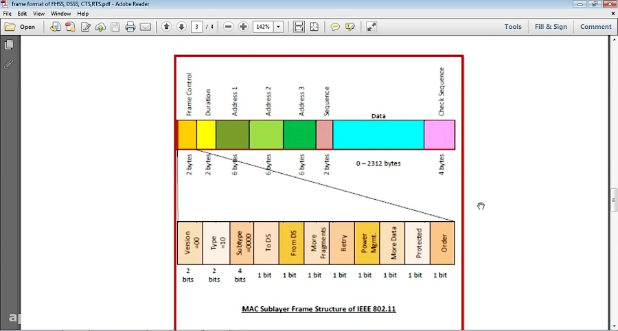Go to previous page using up arrow
The width and height of the screenshot is (618, 331).
pos(167,27)
